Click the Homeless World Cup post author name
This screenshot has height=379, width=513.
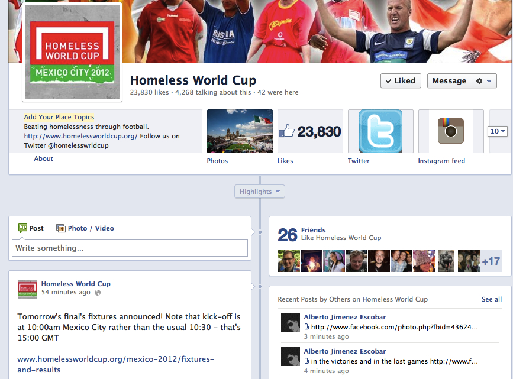pyautogui.click(x=76, y=284)
